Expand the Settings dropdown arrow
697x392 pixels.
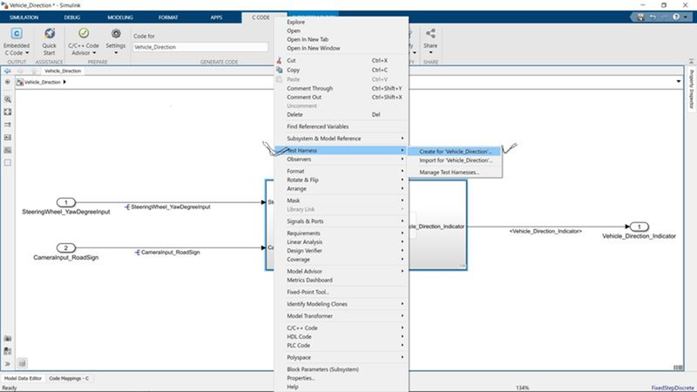click(x=116, y=53)
